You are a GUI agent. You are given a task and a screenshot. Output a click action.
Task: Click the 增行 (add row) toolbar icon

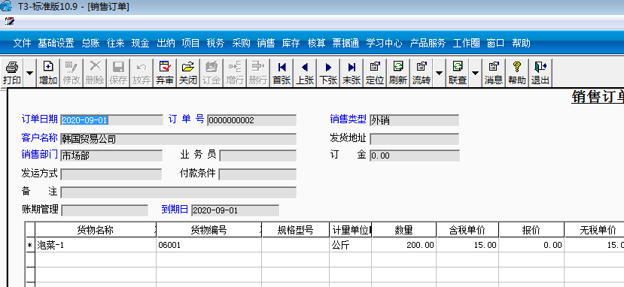(234, 73)
